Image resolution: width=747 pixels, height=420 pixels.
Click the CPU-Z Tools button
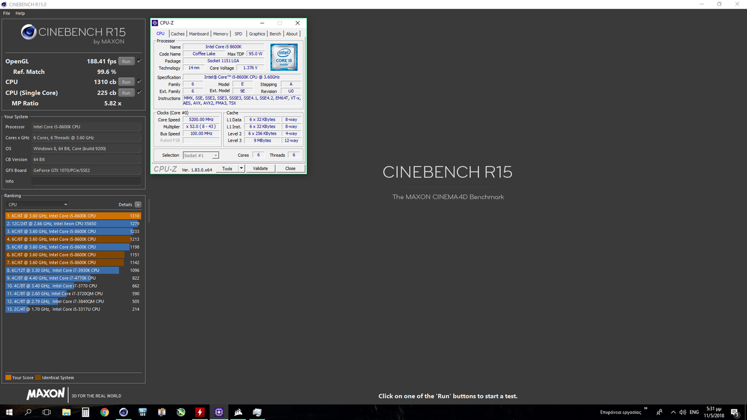tap(227, 169)
